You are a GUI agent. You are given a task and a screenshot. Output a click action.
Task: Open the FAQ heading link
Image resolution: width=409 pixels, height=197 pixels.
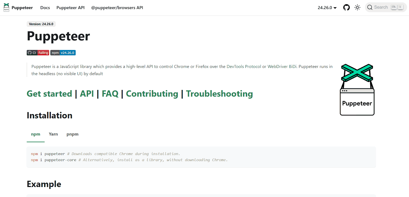point(110,94)
